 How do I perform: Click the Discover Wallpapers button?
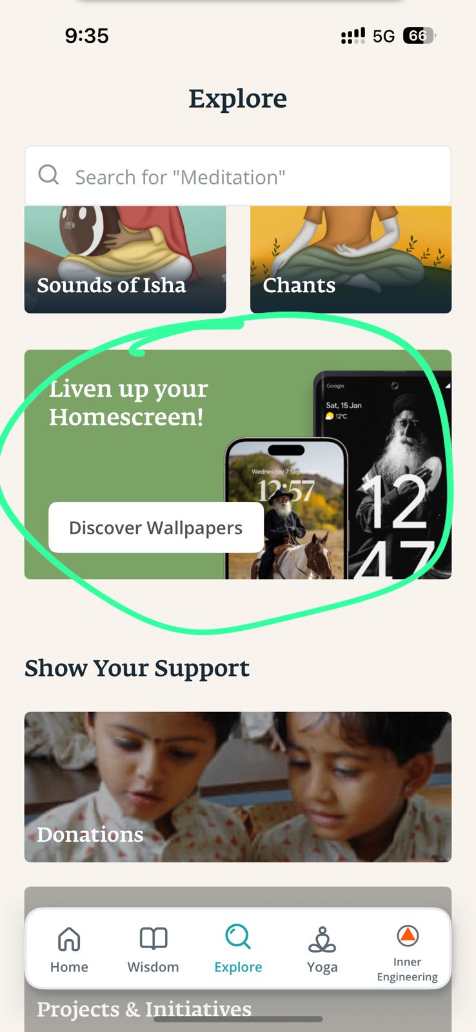click(x=156, y=528)
